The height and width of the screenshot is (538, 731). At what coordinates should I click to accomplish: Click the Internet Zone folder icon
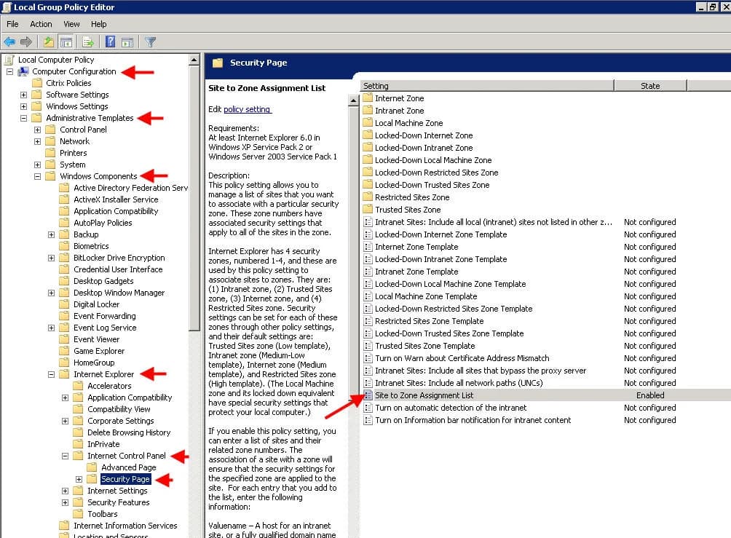[x=368, y=98]
